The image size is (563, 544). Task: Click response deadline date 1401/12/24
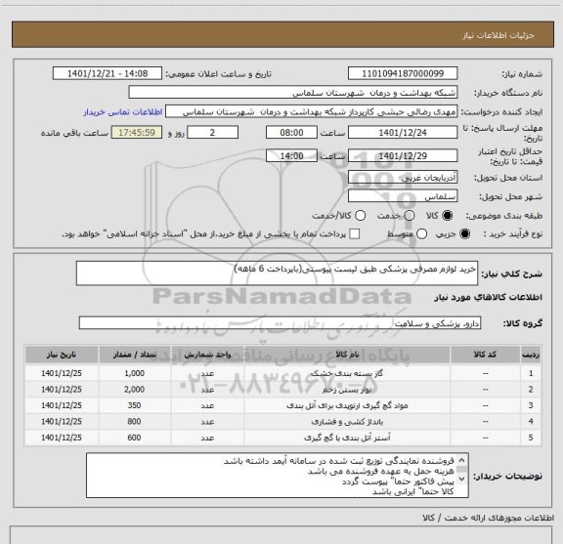point(403,133)
